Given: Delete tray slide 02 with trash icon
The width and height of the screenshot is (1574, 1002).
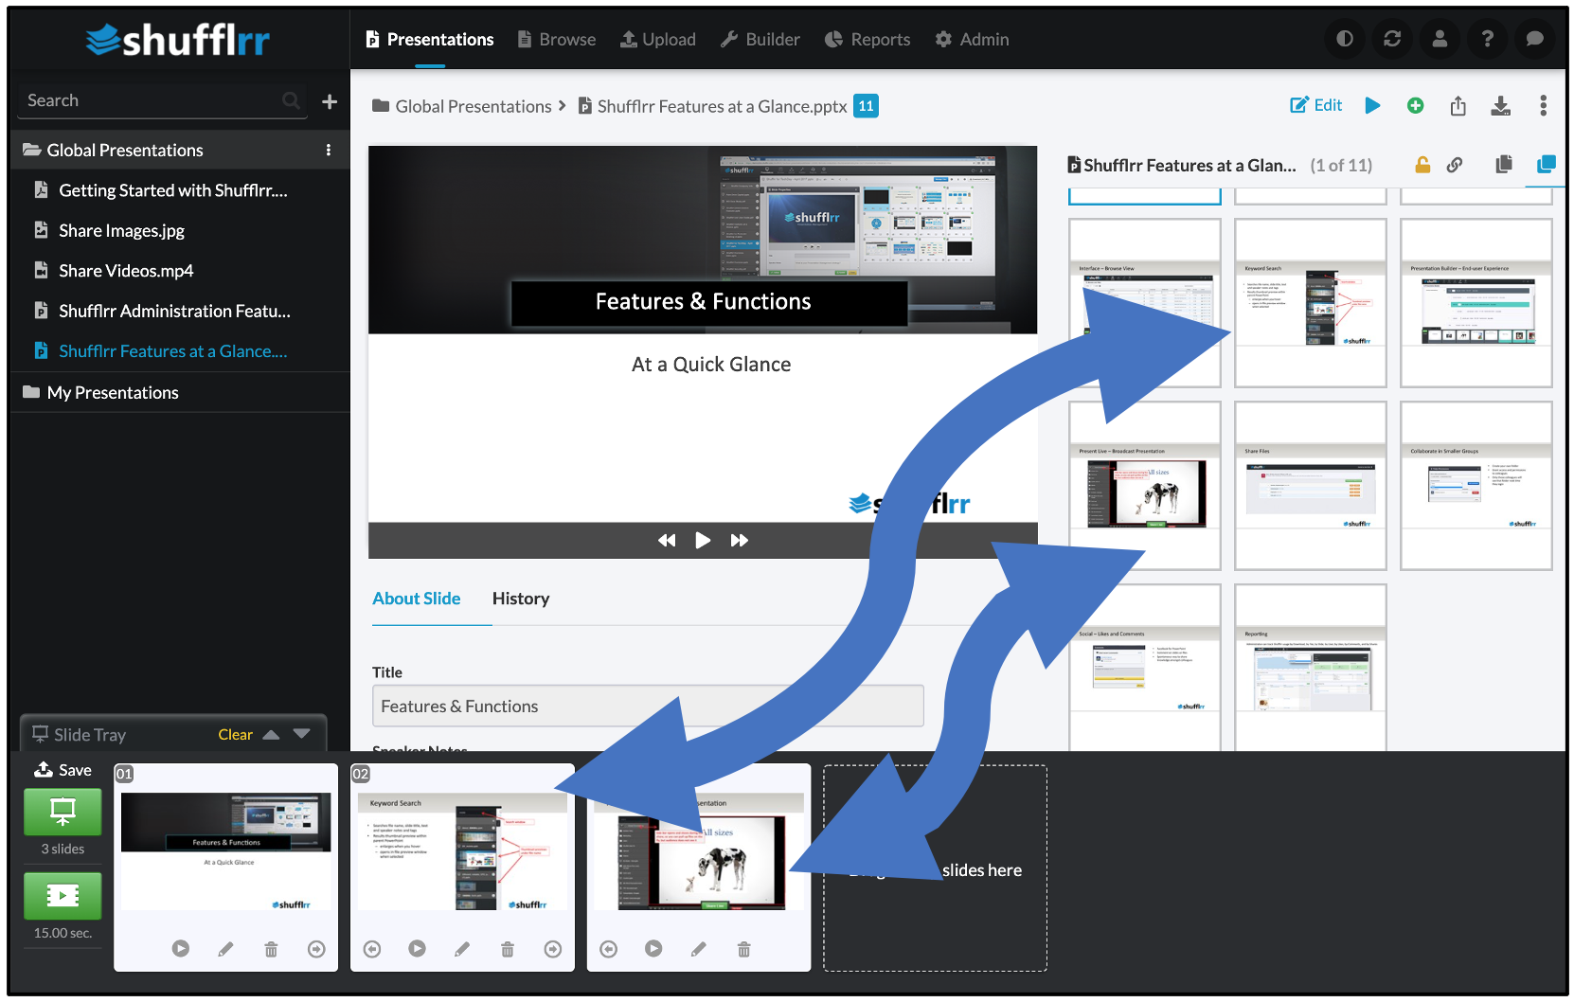Looking at the screenshot, I should tap(508, 949).
